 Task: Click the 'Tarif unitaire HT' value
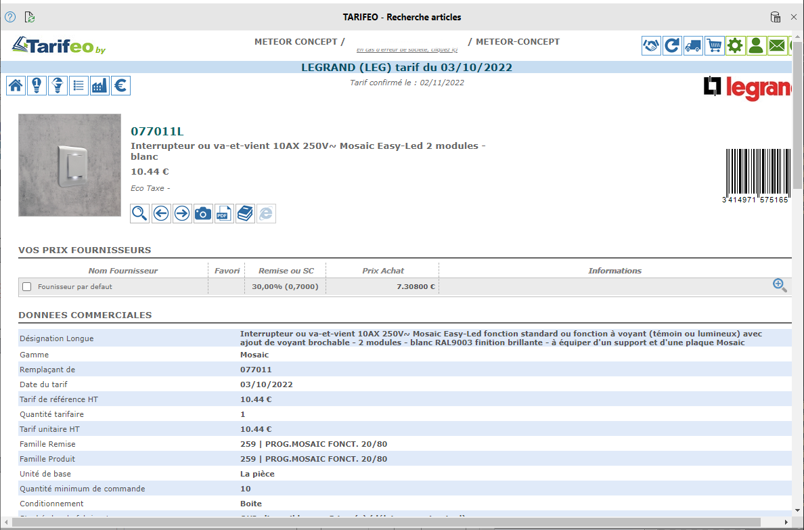[256, 429]
